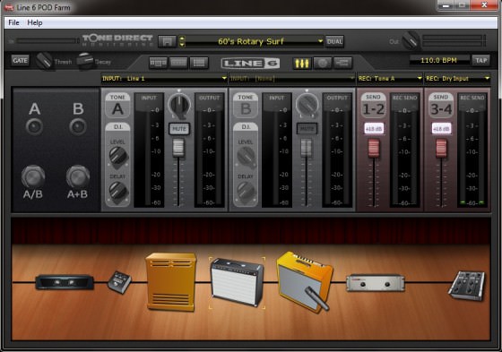Switch to the third panel view icon
This screenshot has height=352, width=502.
pos(199,63)
